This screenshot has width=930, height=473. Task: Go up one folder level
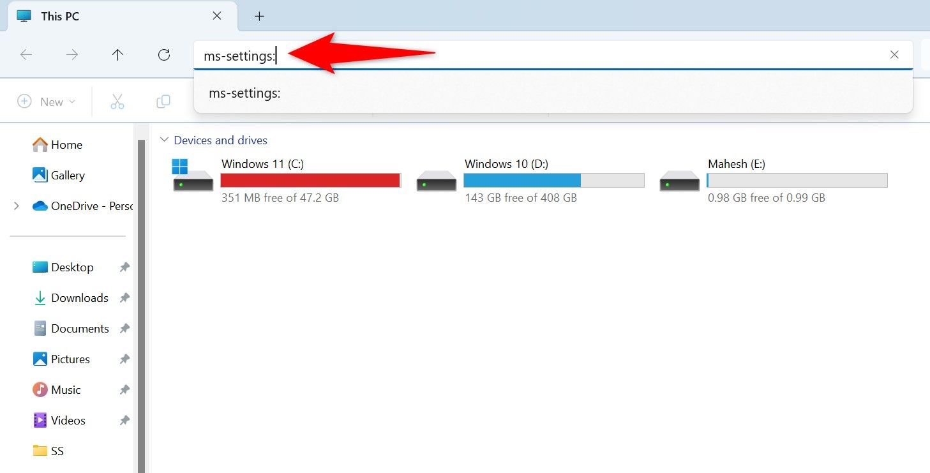pyautogui.click(x=117, y=55)
